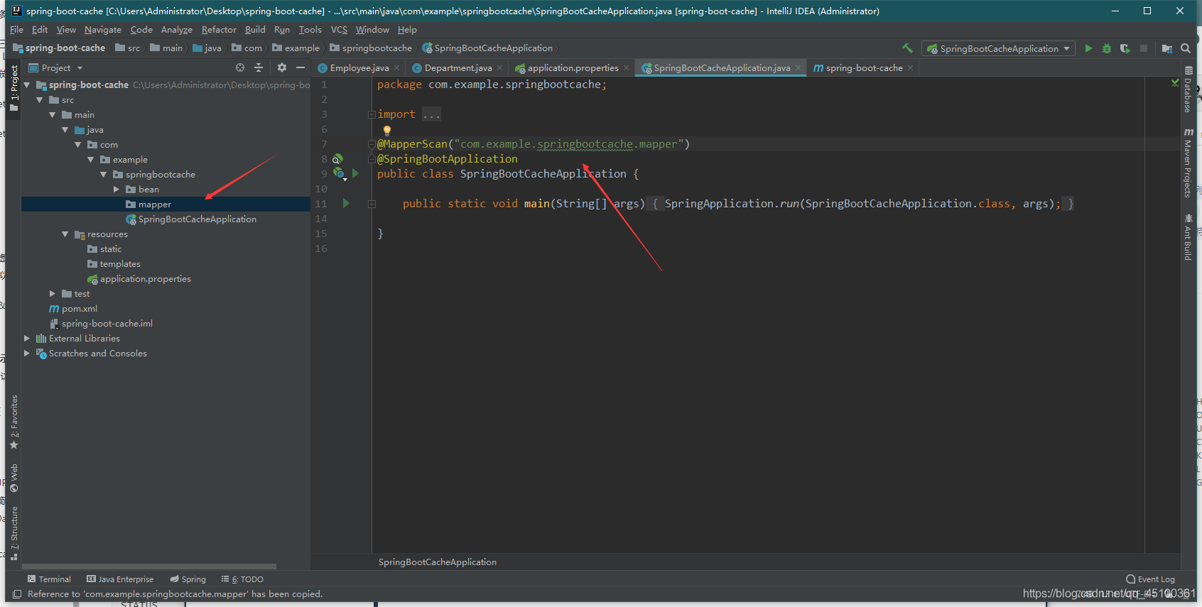Screen dimensions: 1202x607
Task: Click the Build Project hammer icon
Action: coord(907,48)
